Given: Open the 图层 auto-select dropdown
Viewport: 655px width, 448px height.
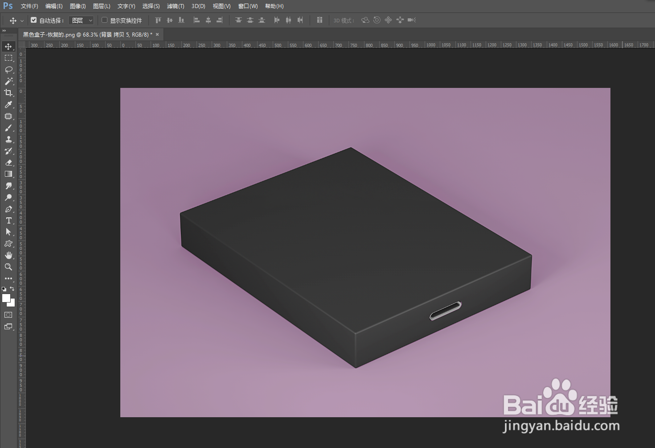Looking at the screenshot, I should coord(81,21).
